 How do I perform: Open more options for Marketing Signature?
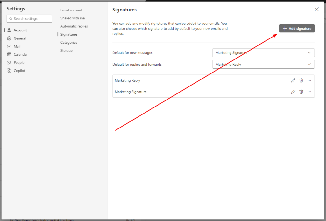point(309,92)
